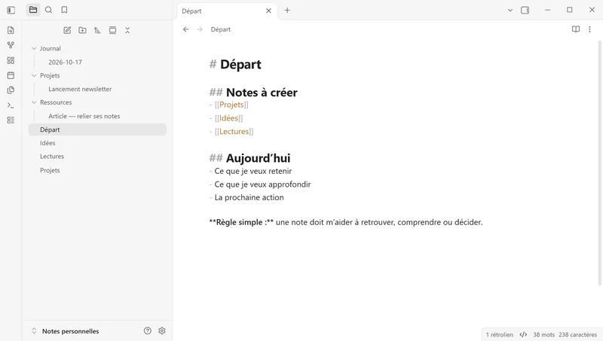Image resolution: width=603 pixels, height=341 pixels.
Task: Open Lancement newsletter note
Action: pyautogui.click(x=80, y=89)
